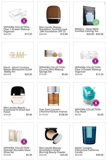
Task: Click the purple sale badge on Clay Mask
Action: point(96,103)
